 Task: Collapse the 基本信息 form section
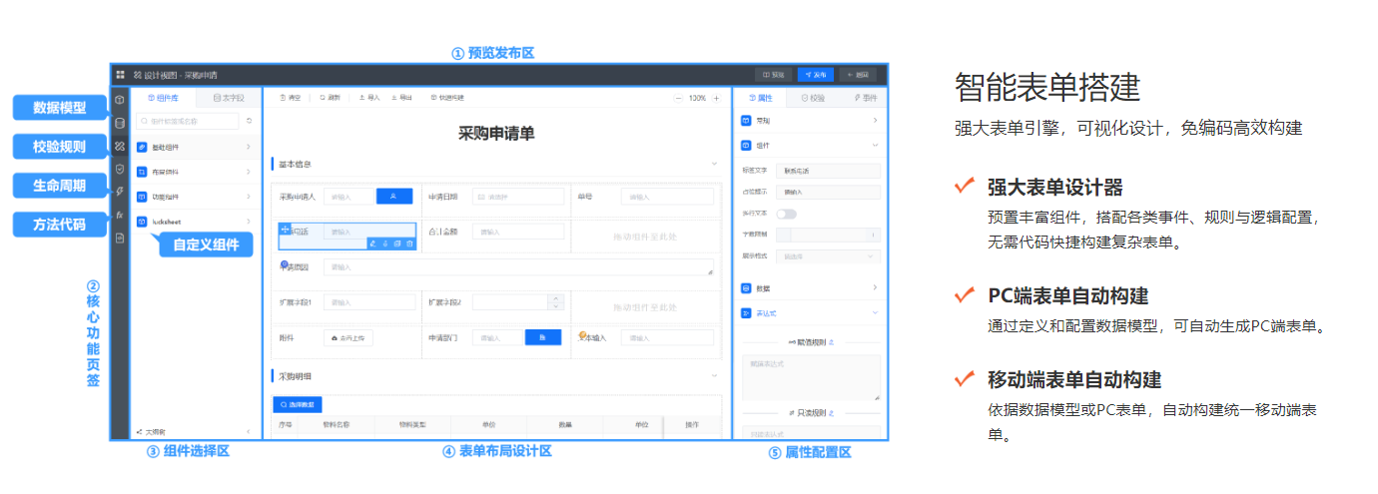pyautogui.click(x=714, y=163)
